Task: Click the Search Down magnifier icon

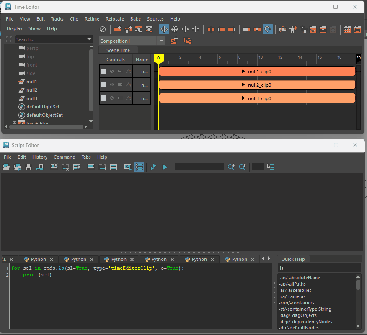Action: (231, 167)
